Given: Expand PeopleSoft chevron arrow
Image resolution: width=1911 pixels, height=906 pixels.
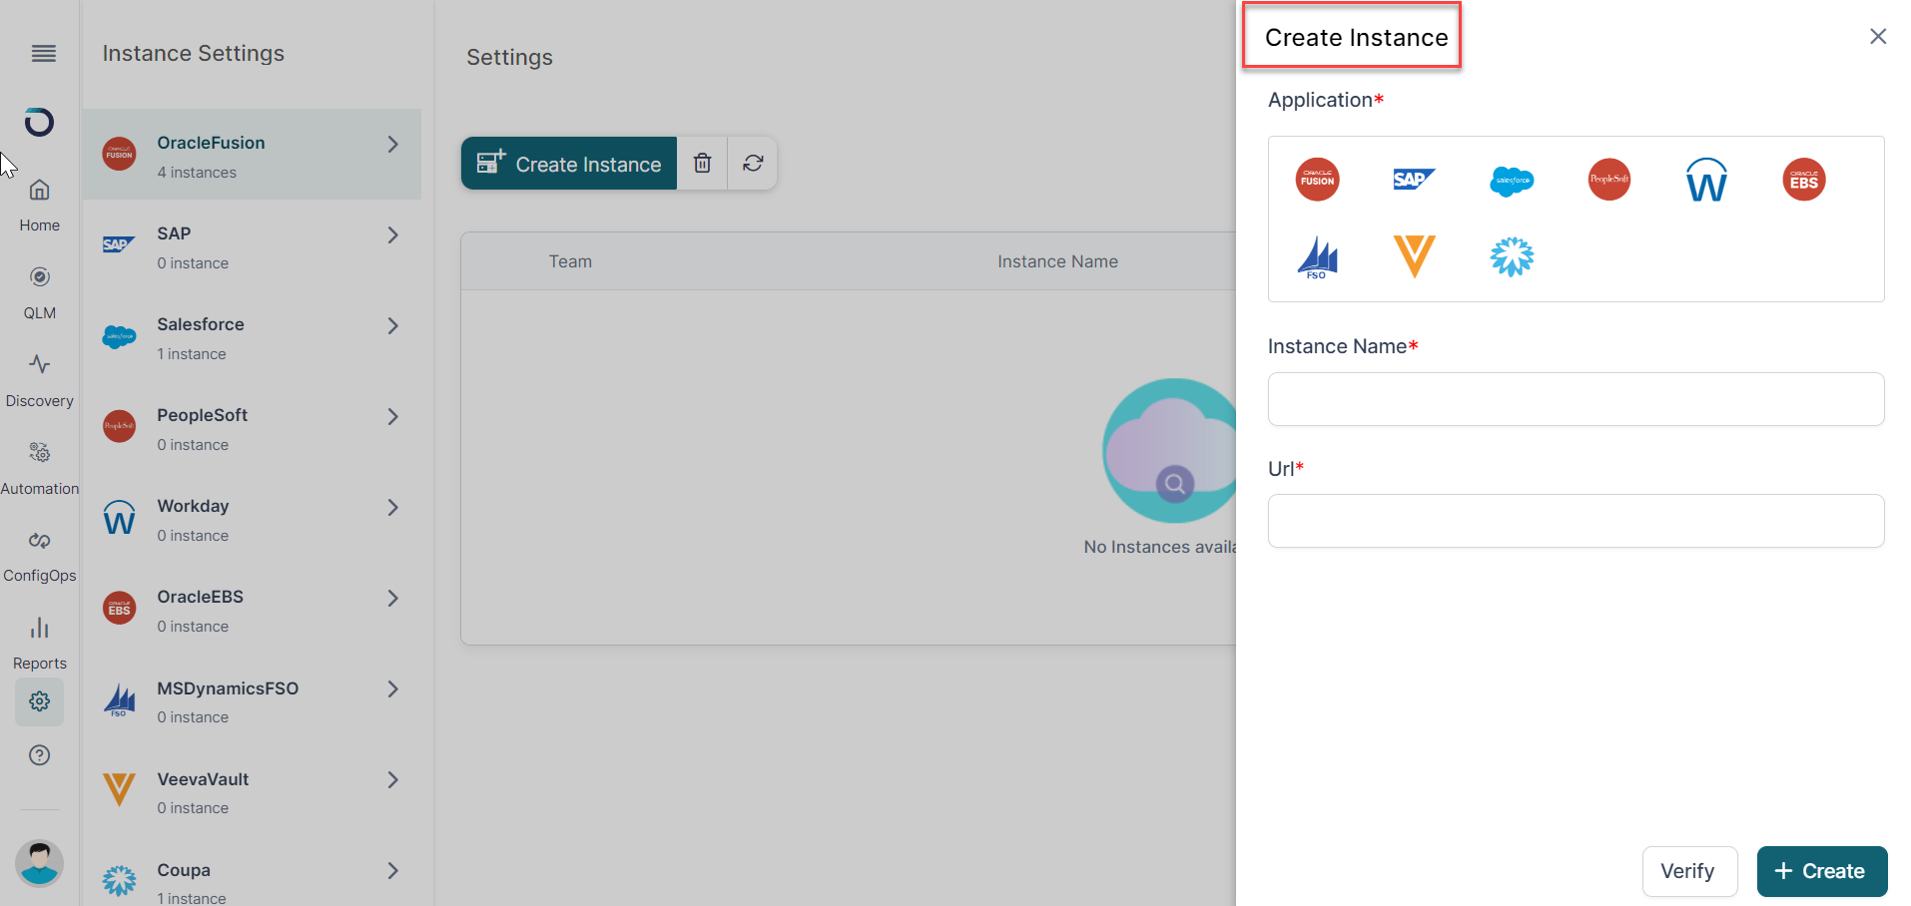Looking at the screenshot, I should pyautogui.click(x=392, y=417).
